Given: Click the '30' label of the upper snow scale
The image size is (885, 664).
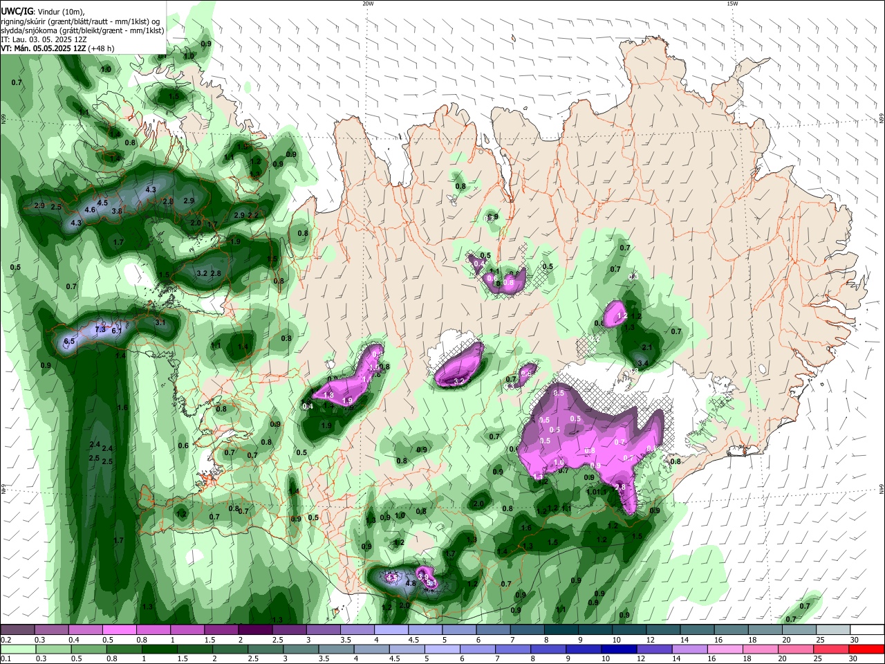Looking at the screenshot, I should (855, 640).
